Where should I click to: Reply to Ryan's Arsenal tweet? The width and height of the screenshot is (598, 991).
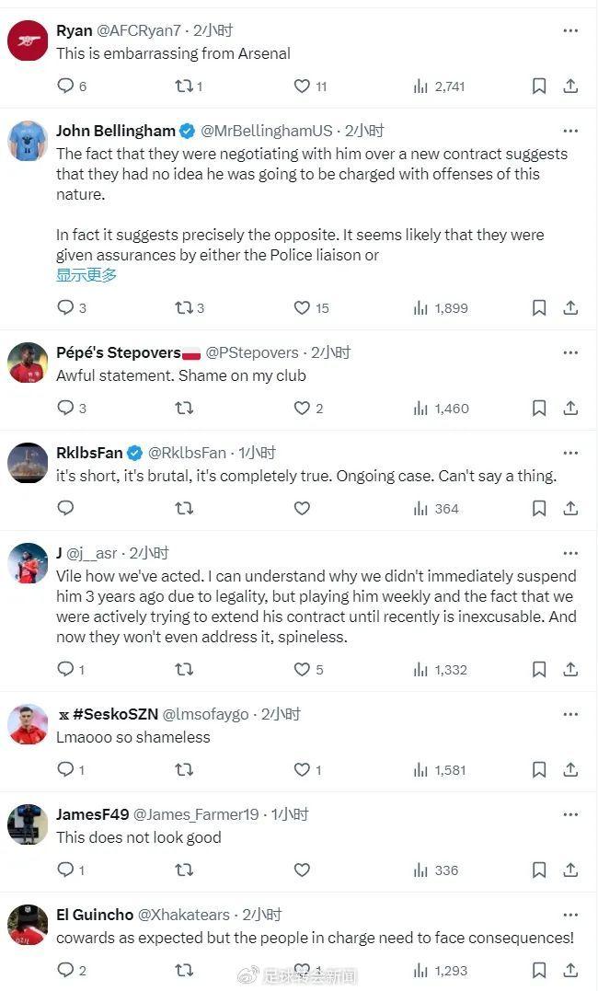click(x=65, y=86)
